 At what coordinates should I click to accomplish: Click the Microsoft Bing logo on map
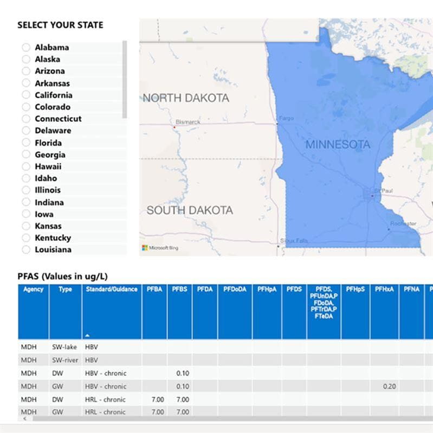160,248
